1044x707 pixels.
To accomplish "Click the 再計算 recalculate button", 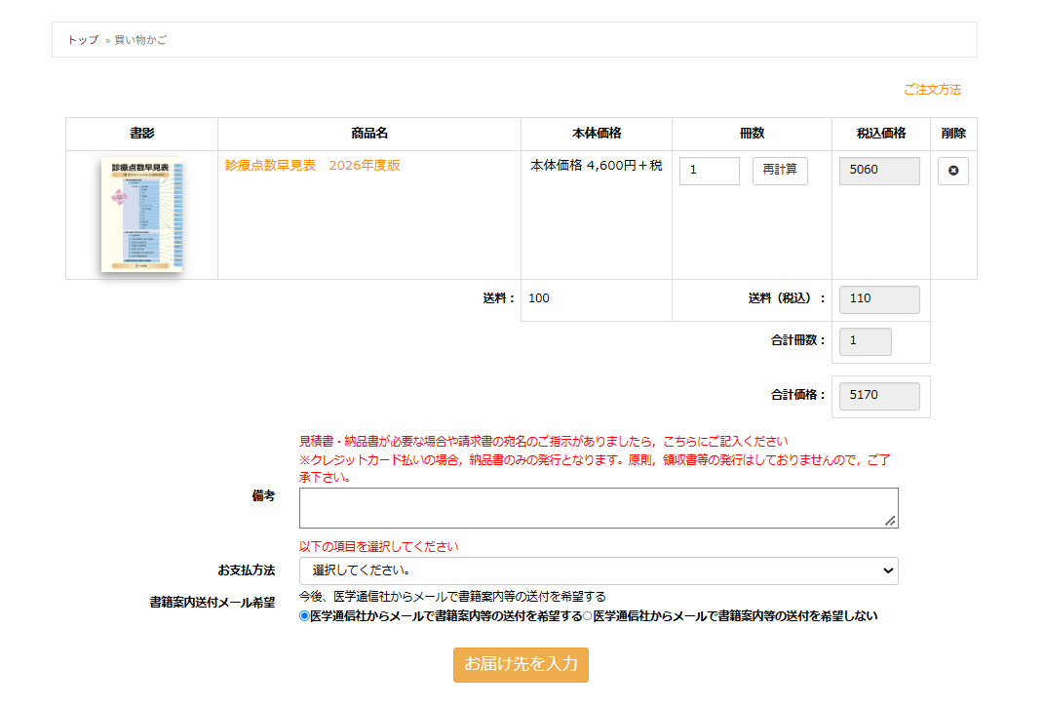I will coord(780,171).
